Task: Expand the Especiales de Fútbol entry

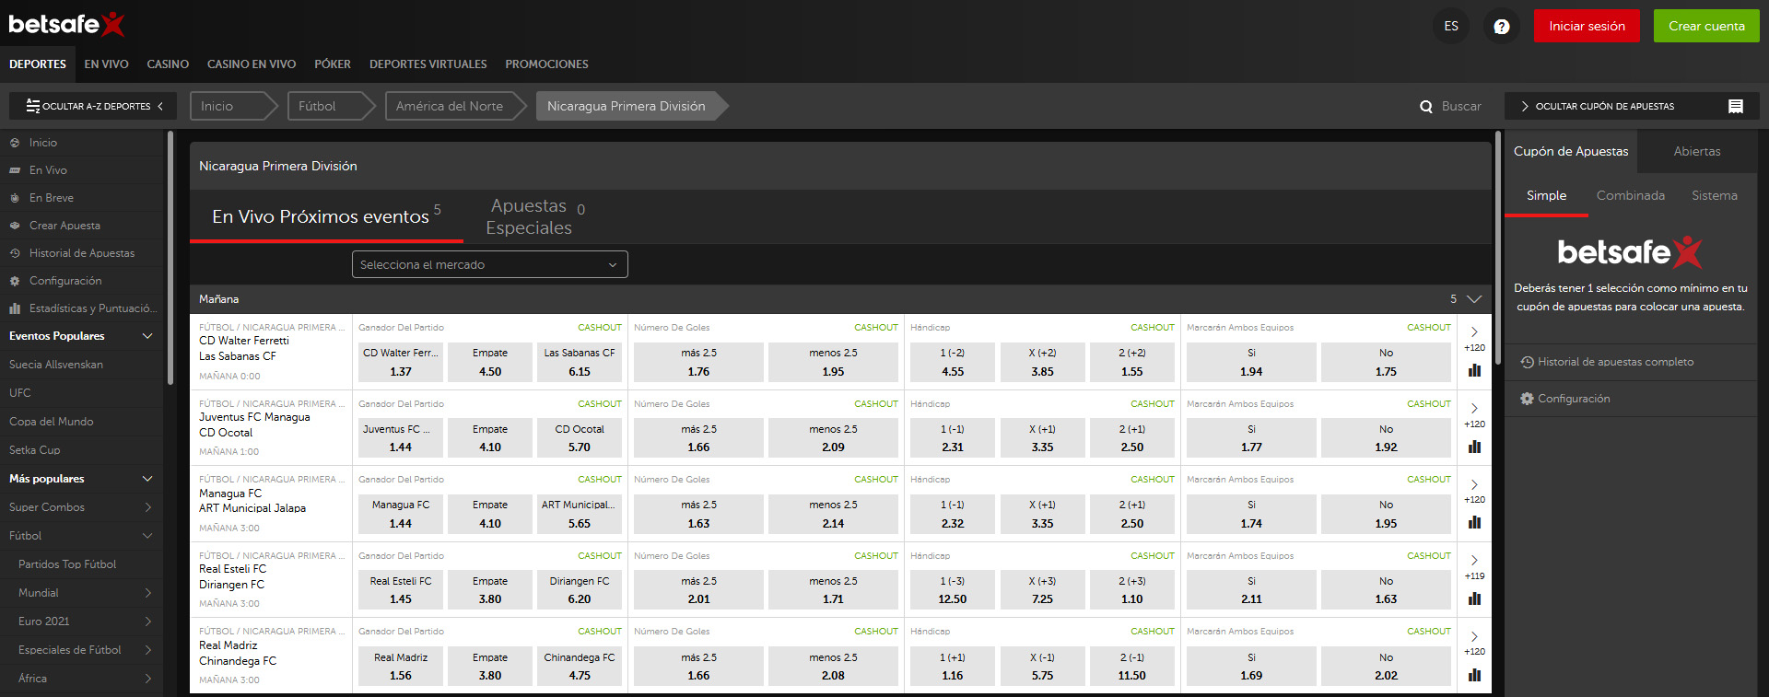Action: [147, 650]
